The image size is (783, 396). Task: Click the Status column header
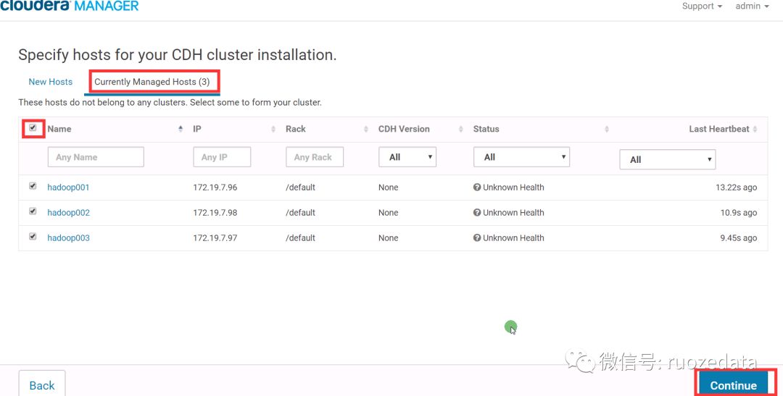486,129
